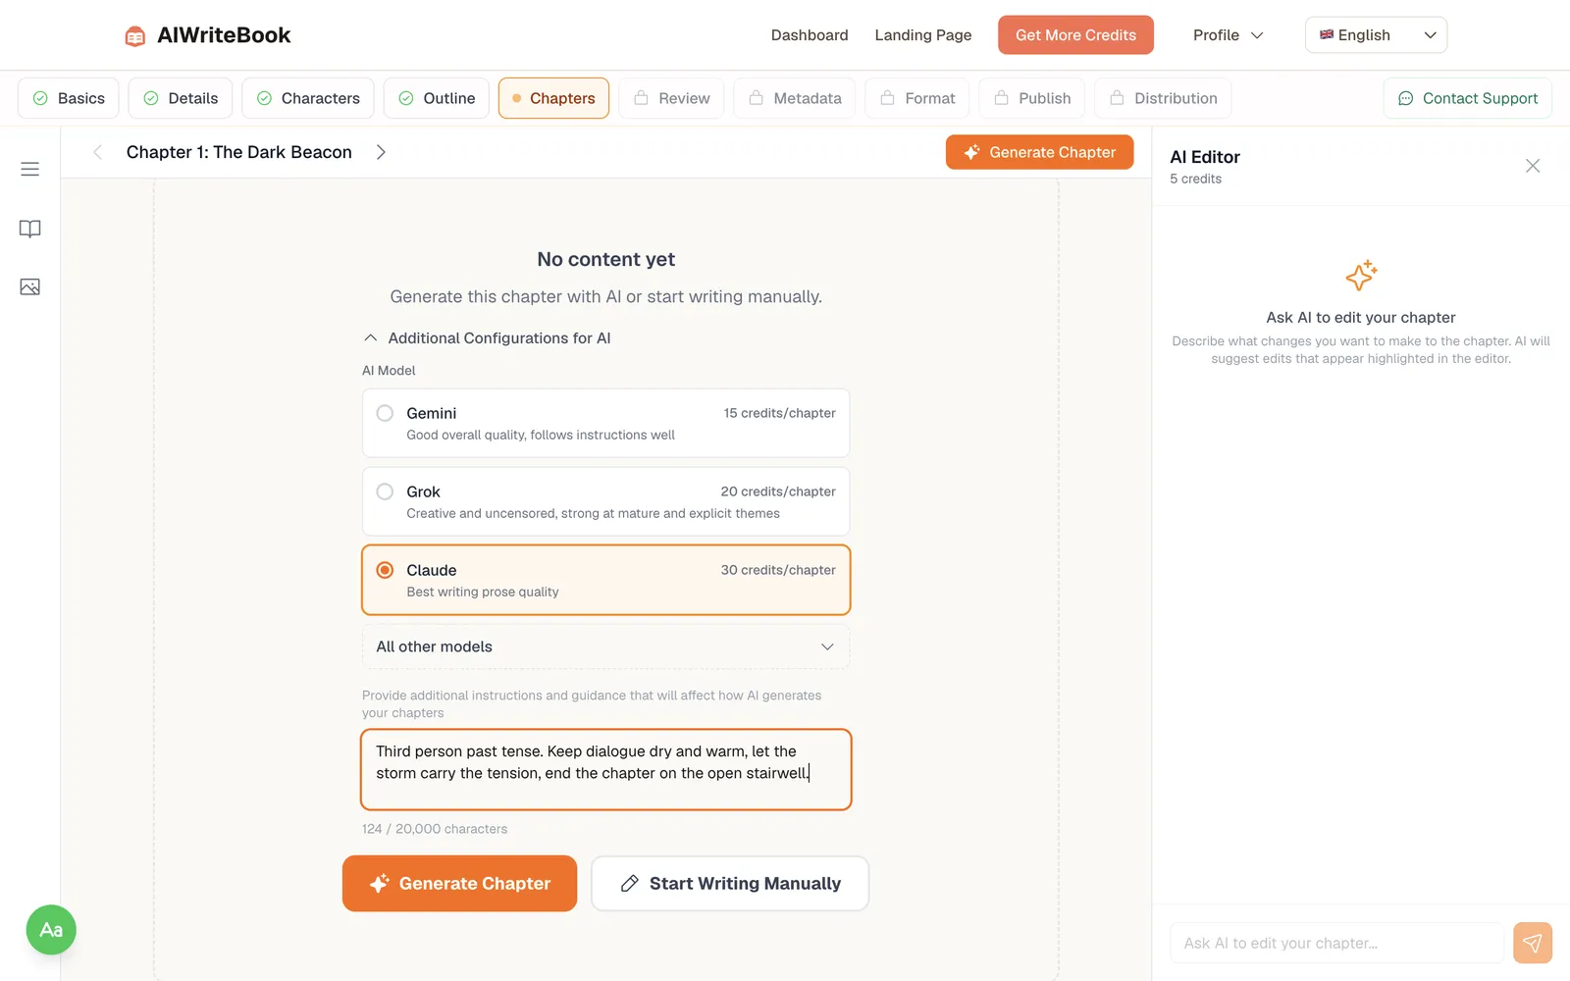This screenshot has height=981, width=1570.
Task: Click the 124 / 20,000 characters counter
Action: click(x=435, y=829)
